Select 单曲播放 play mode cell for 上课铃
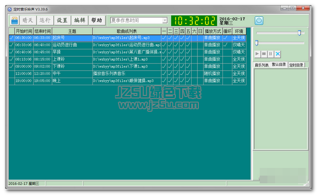The image size is (317, 195). pyautogui.click(x=212, y=59)
